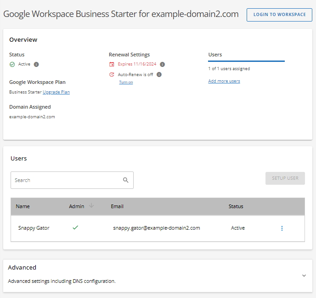Click the search magnifier icon in Users
The height and width of the screenshot is (298, 316).
pos(125,180)
